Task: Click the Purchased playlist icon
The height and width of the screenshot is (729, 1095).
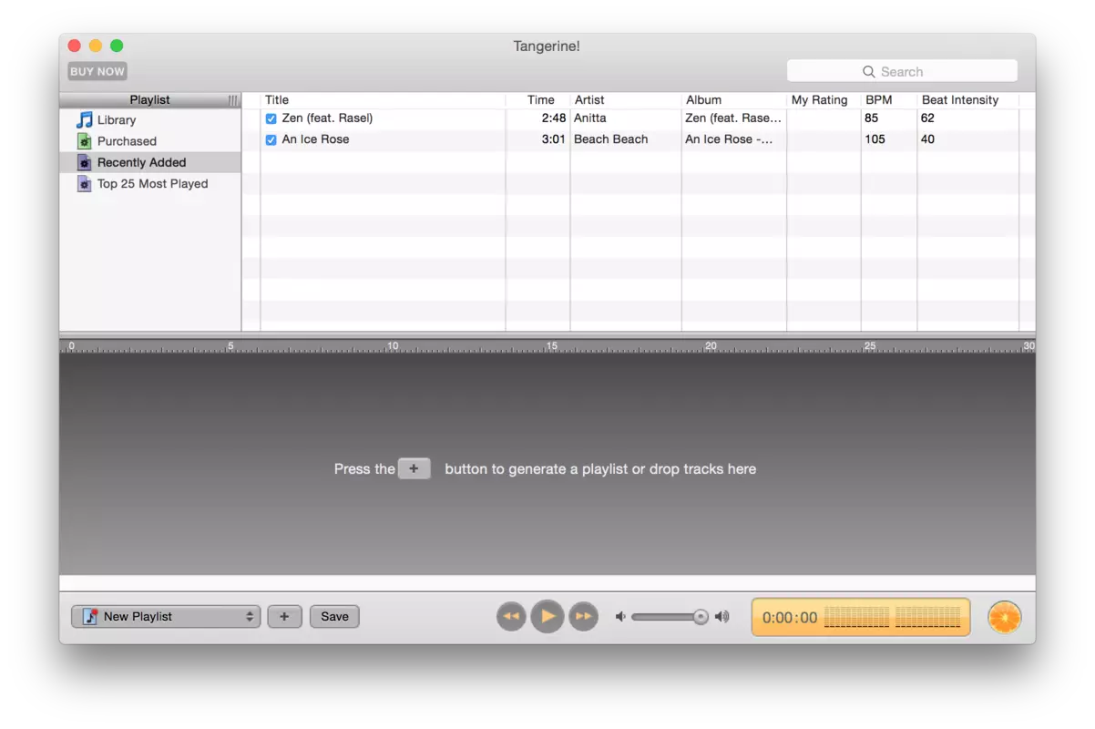Action: [85, 141]
